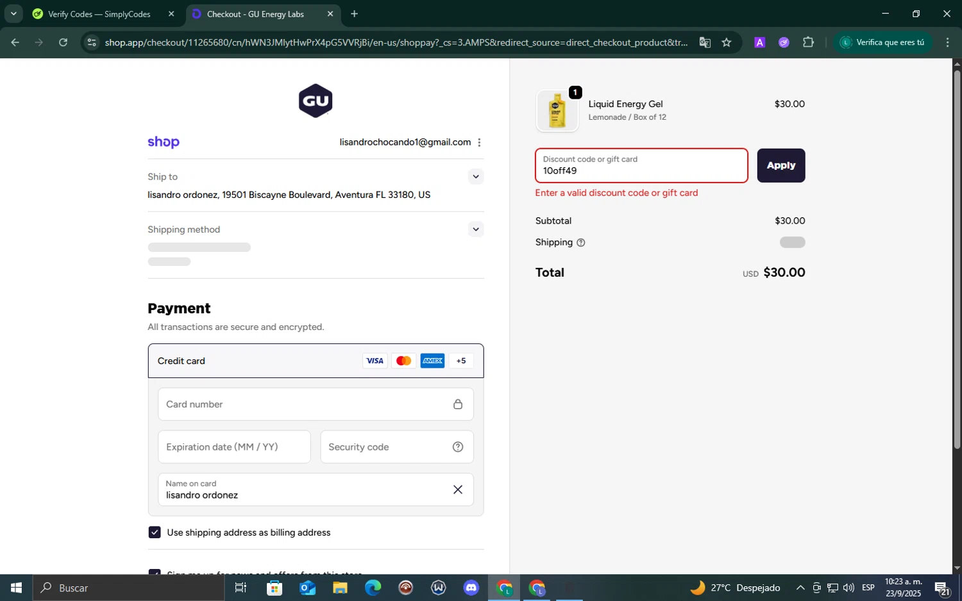
Task: Open Task View on the taskbar
Action: pyautogui.click(x=241, y=588)
